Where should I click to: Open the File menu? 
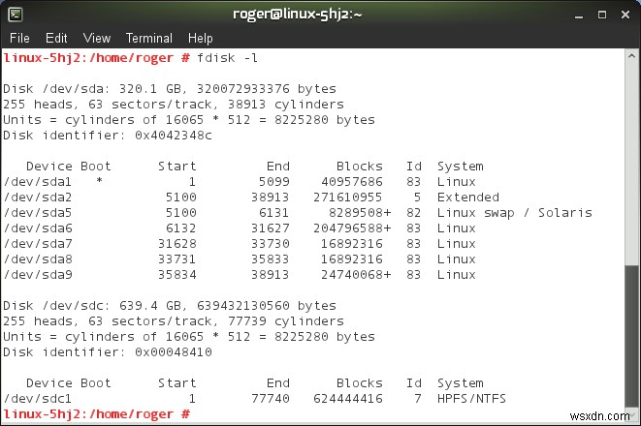[19, 38]
